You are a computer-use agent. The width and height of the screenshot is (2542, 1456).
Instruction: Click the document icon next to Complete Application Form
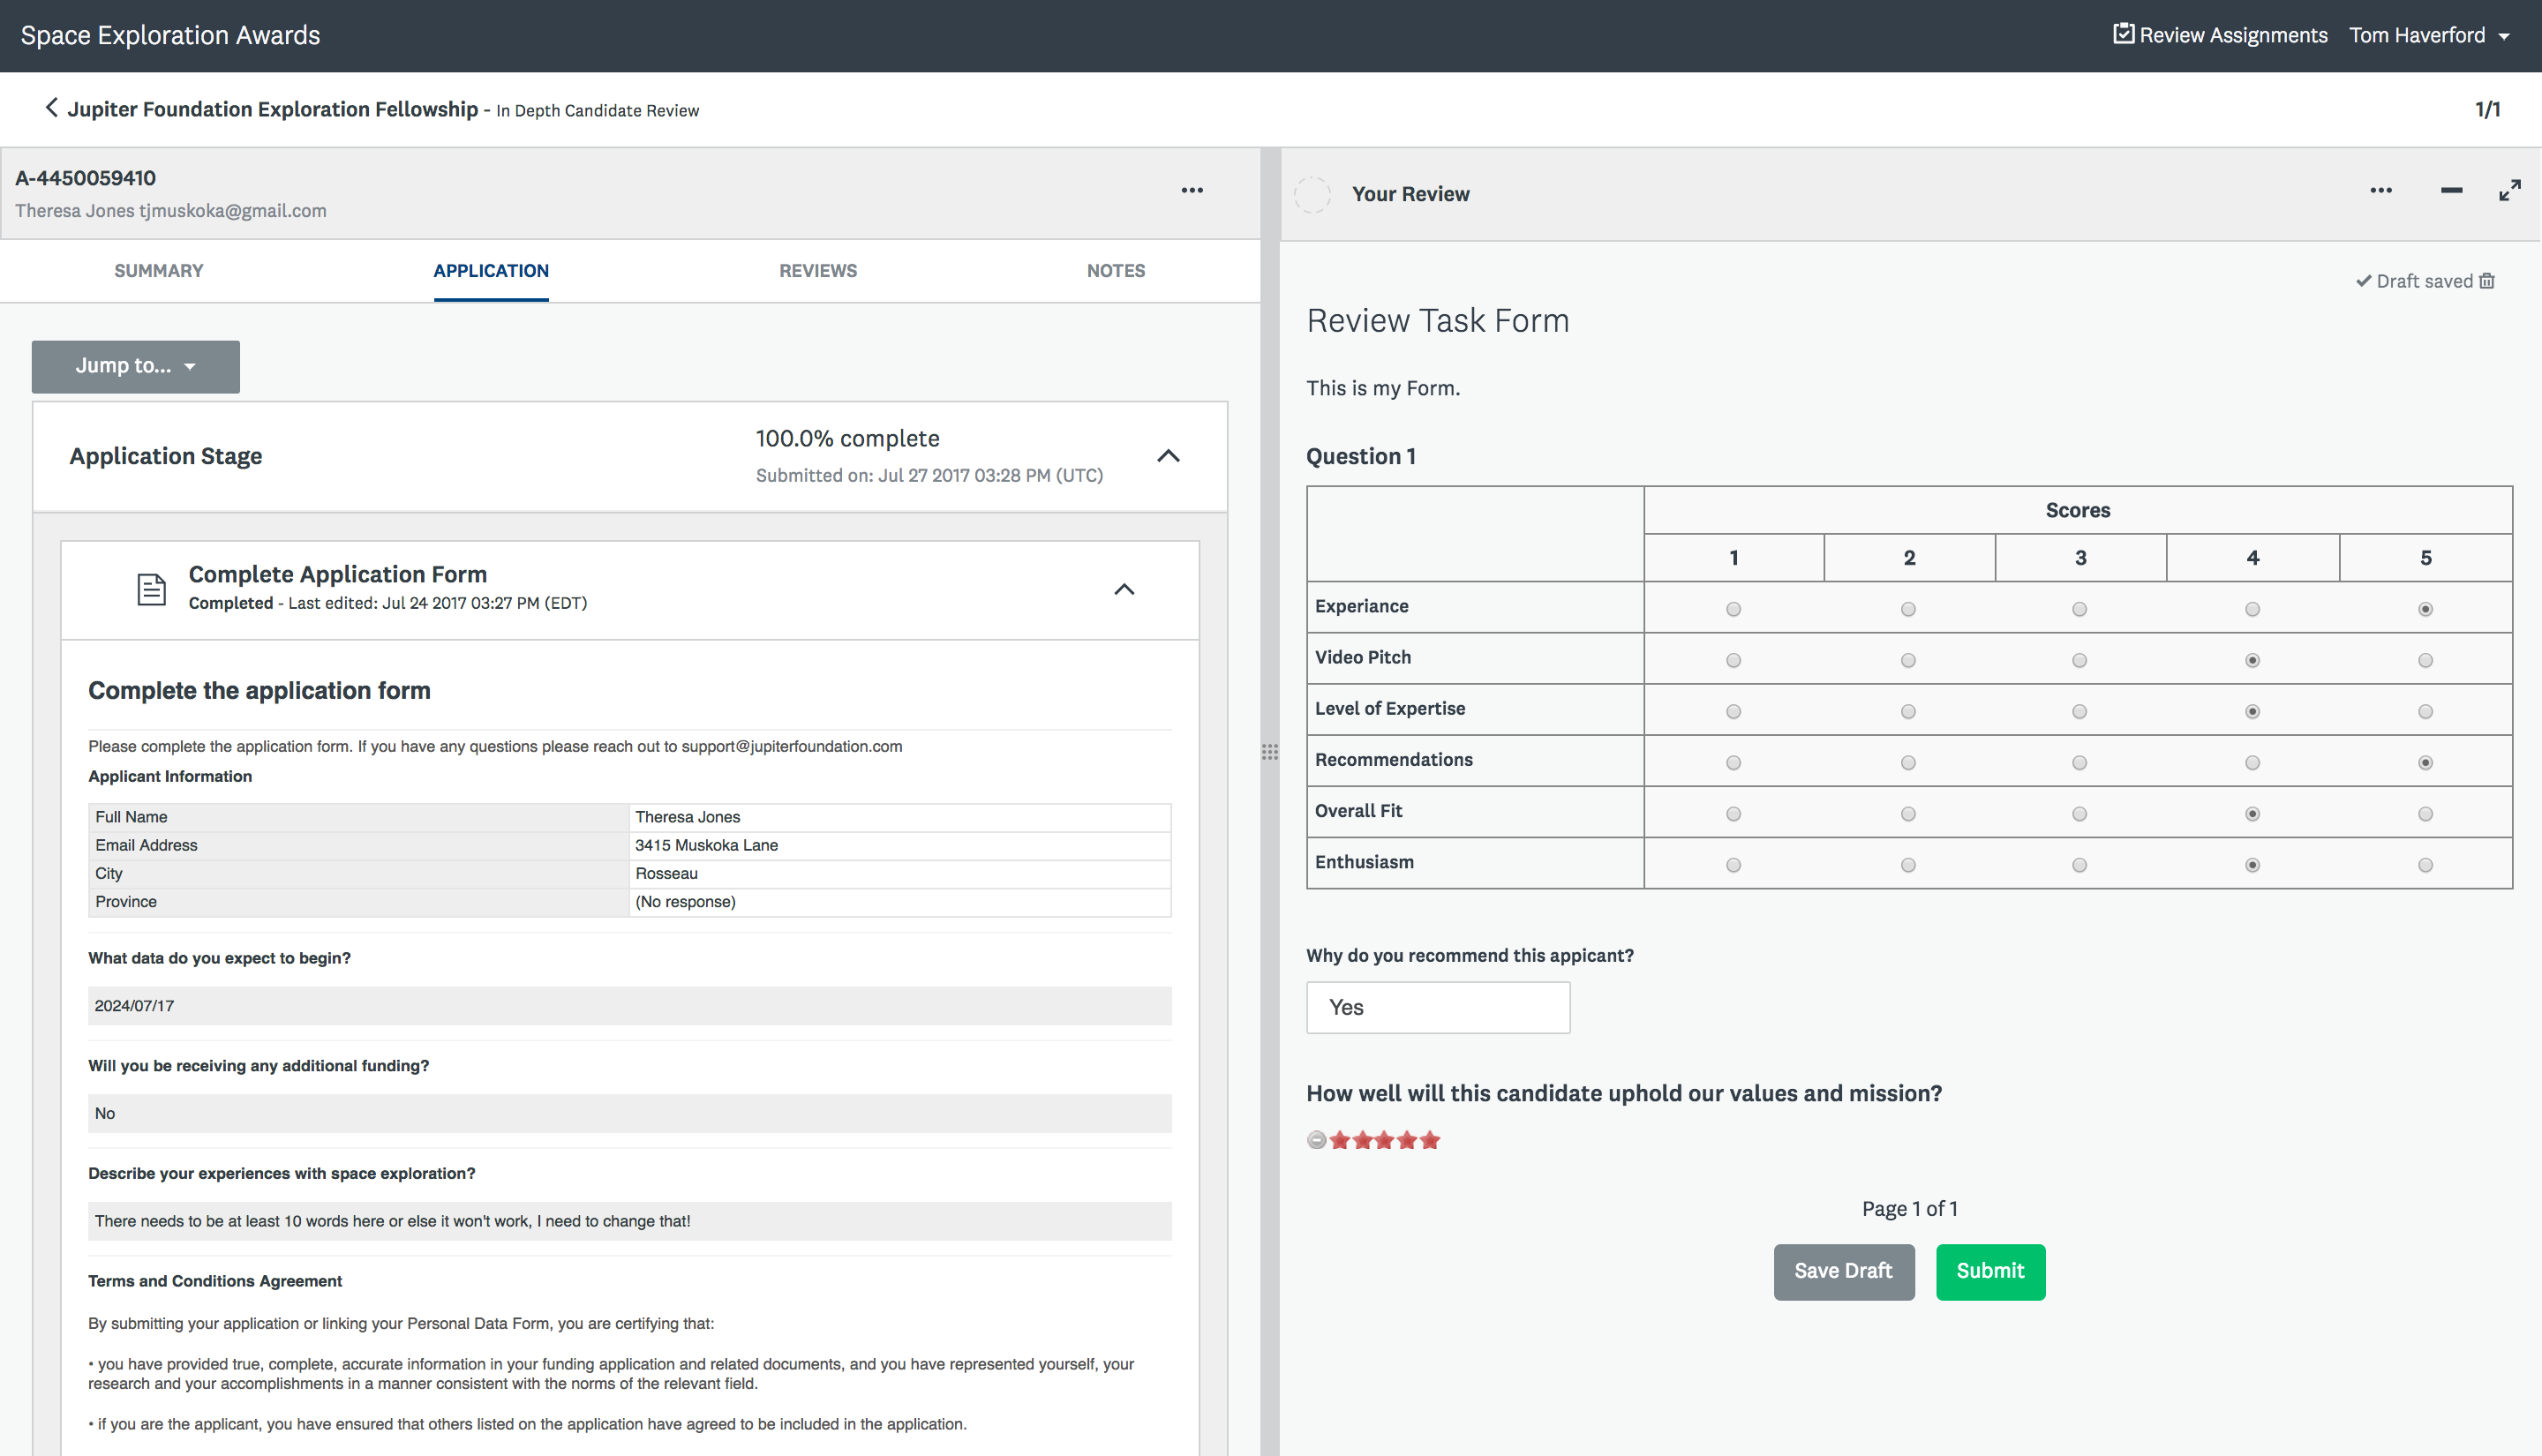(150, 587)
